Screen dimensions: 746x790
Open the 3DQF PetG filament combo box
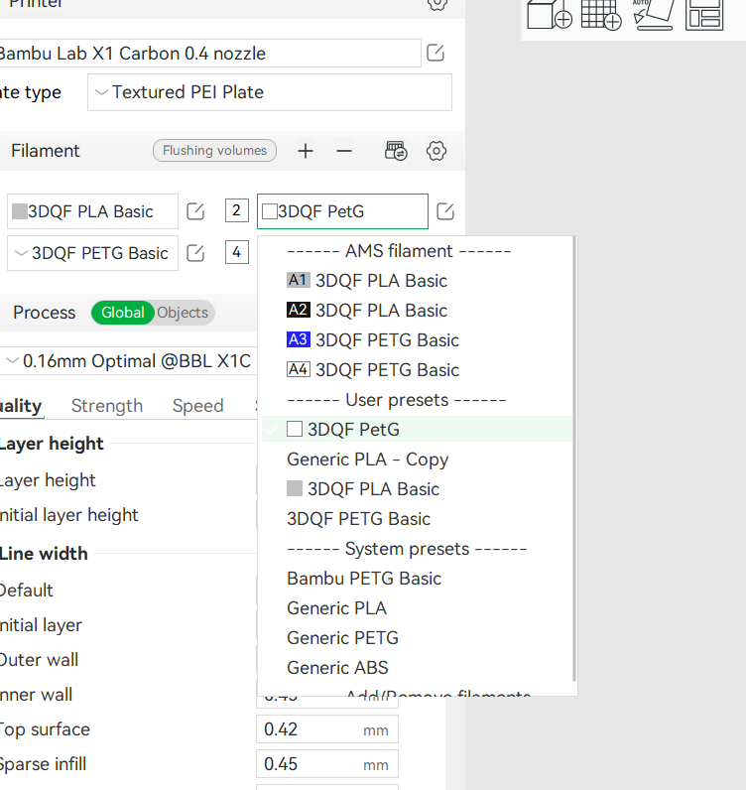[x=342, y=211]
